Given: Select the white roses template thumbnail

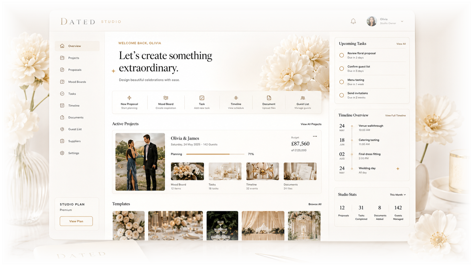Looking at the screenshot, I should 129,226.
